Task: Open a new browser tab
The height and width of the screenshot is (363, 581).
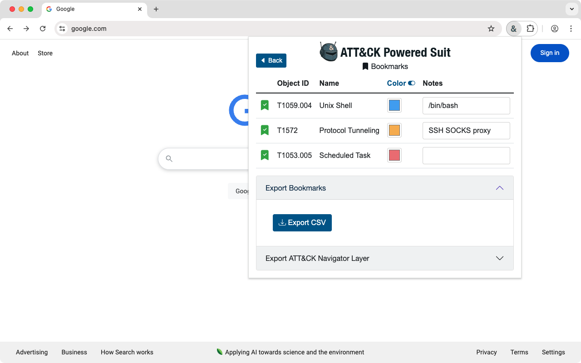Action: point(156,9)
